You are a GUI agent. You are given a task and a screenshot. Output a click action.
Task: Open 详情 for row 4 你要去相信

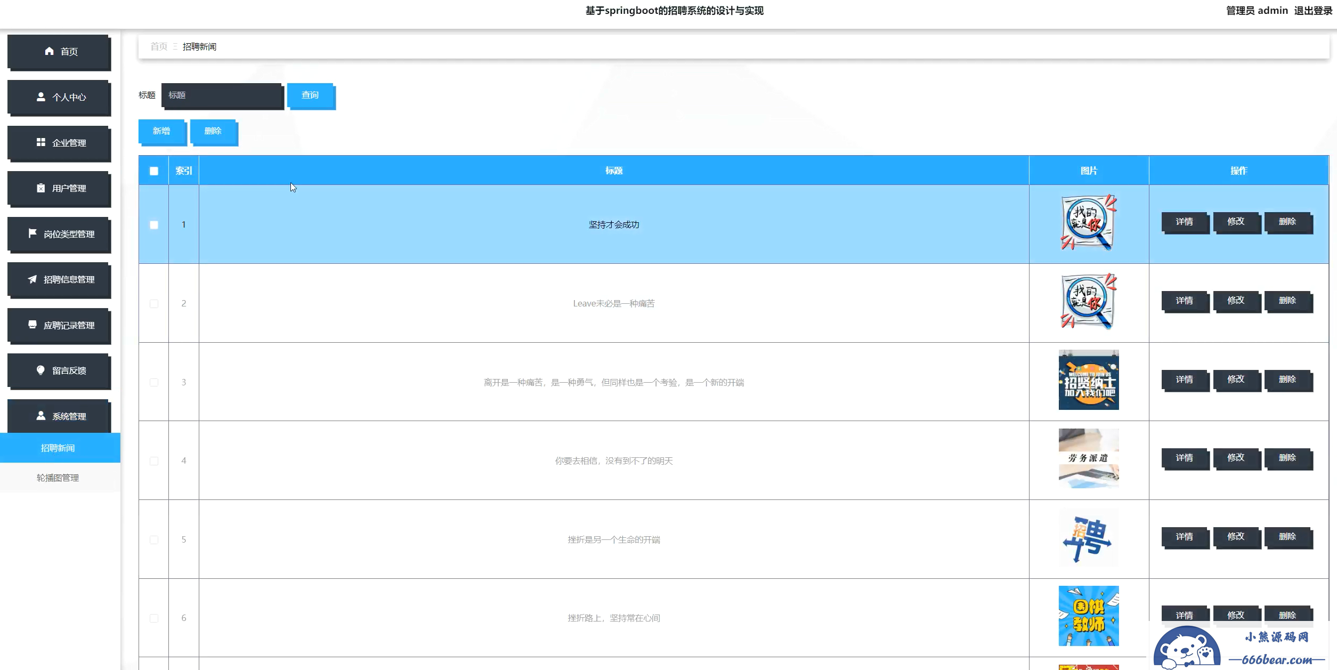pos(1185,458)
